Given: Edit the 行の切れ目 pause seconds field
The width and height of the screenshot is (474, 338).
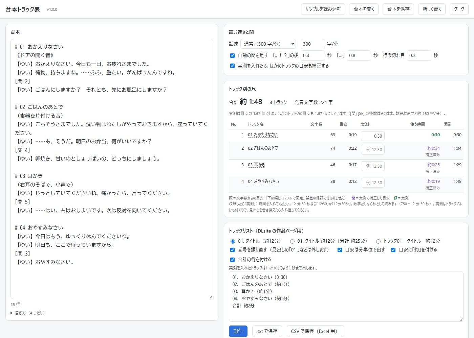Looking at the screenshot, I should [x=419, y=55].
